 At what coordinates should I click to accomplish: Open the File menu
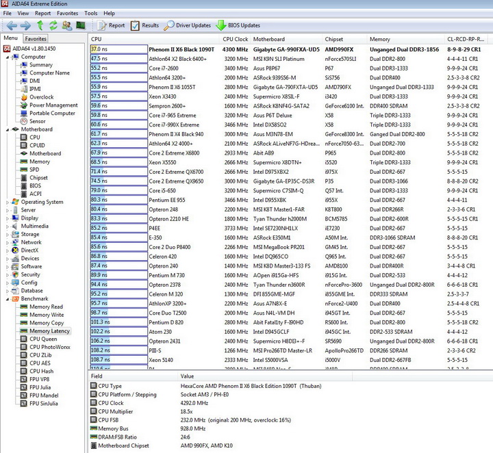(8, 13)
